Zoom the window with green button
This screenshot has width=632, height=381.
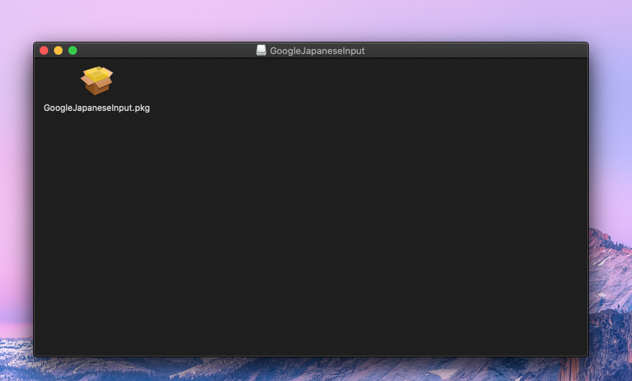pos(73,50)
